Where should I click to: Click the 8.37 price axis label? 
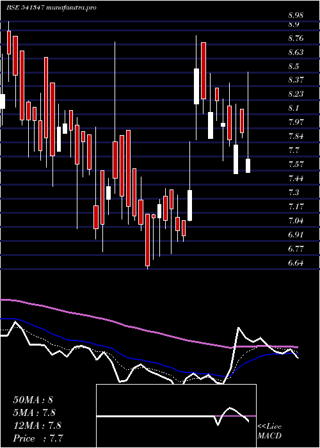coord(296,80)
